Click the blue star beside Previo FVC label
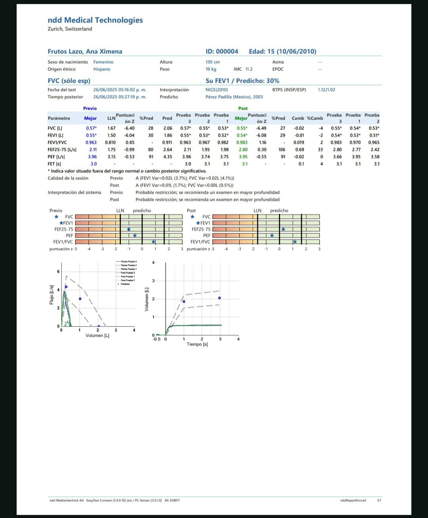This screenshot has height=518, width=428. (x=56, y=217)
